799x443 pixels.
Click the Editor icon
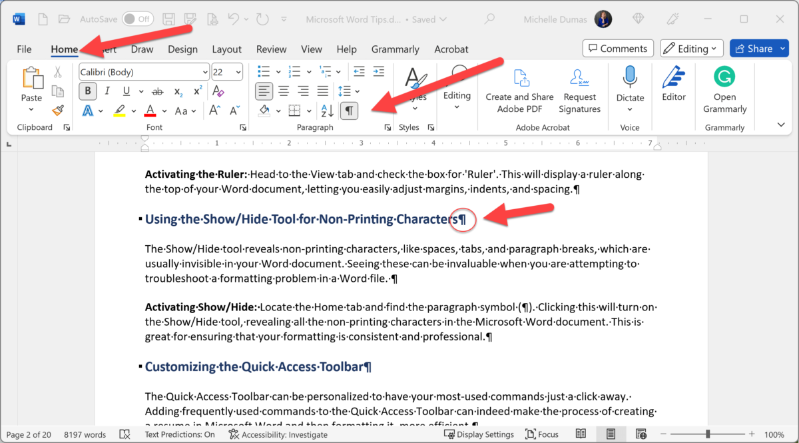[x=673, y=80]
